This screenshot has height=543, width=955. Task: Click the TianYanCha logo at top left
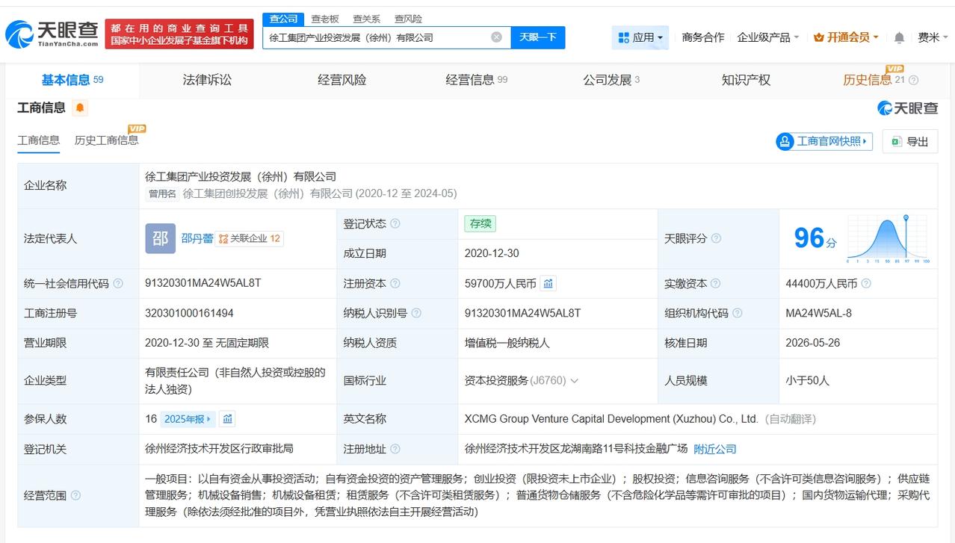pyautogui.click(x=52, y=34)
